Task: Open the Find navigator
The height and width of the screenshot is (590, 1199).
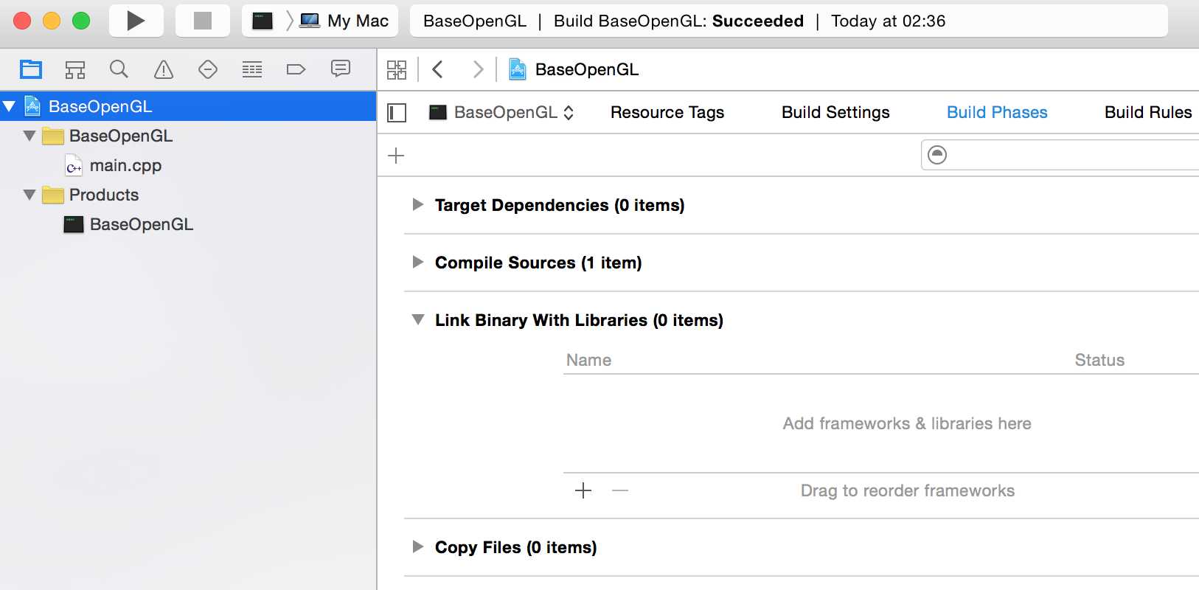Action: (x=119, y=69)
